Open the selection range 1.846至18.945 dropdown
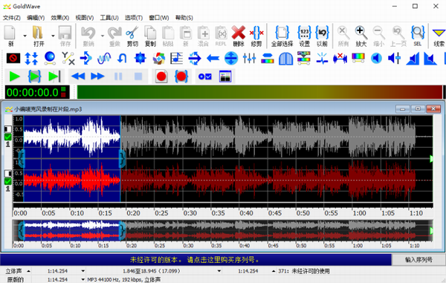The height and width of the screenshot is (283, 446). tap(219, 271)
